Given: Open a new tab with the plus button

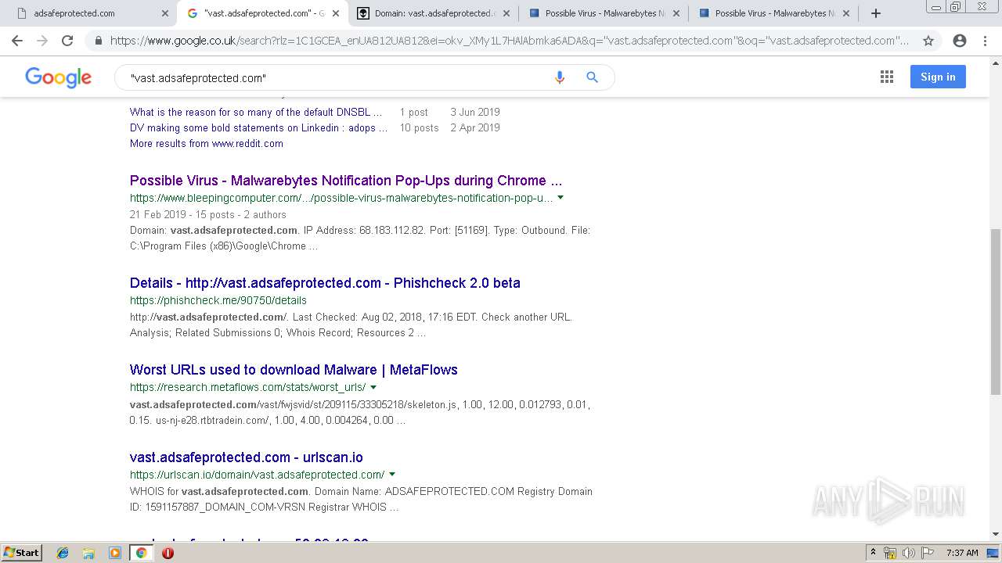Looking at the screenshot, I should tap(876, 13).
